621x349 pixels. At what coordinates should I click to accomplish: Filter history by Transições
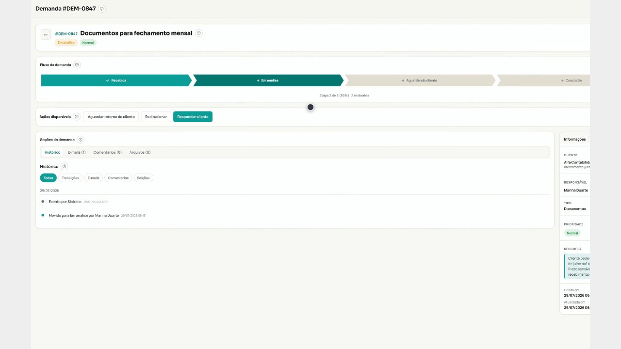click(x=70, y=178)
